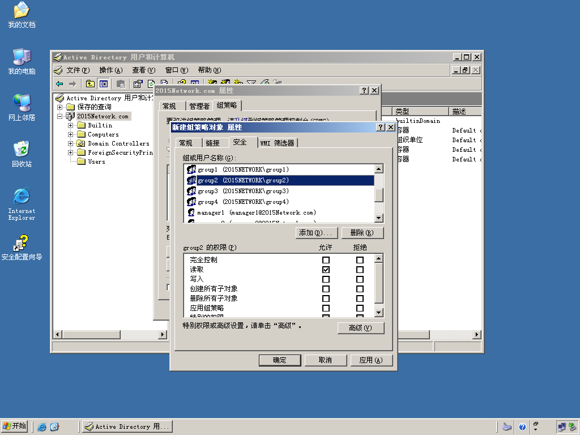Click the user list scroll down arrow

click(x=378, y=218)
